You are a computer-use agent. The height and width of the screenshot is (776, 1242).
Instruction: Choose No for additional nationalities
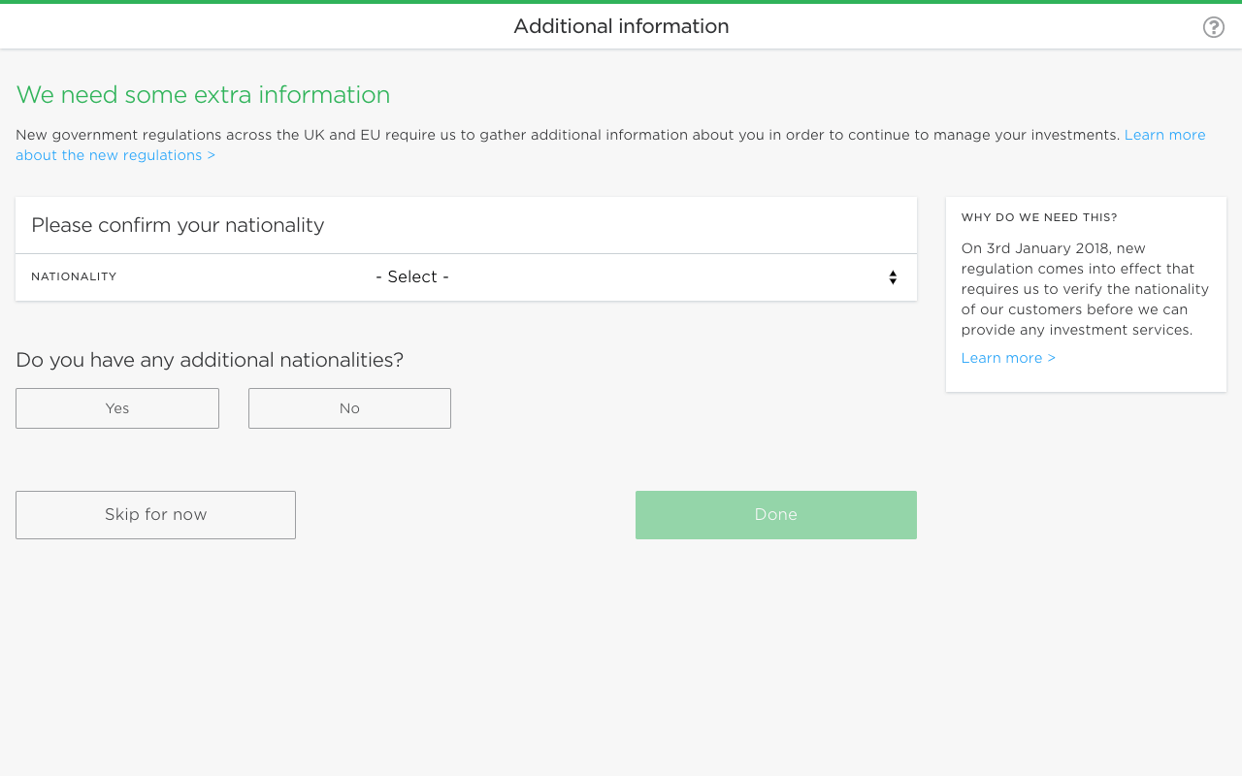point(349,408)
